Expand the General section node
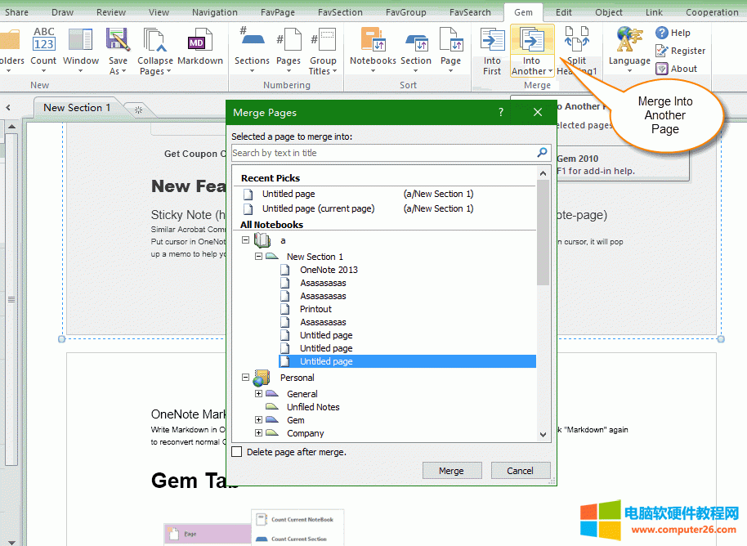The image size is (747, 546). [x=259, y=394]
